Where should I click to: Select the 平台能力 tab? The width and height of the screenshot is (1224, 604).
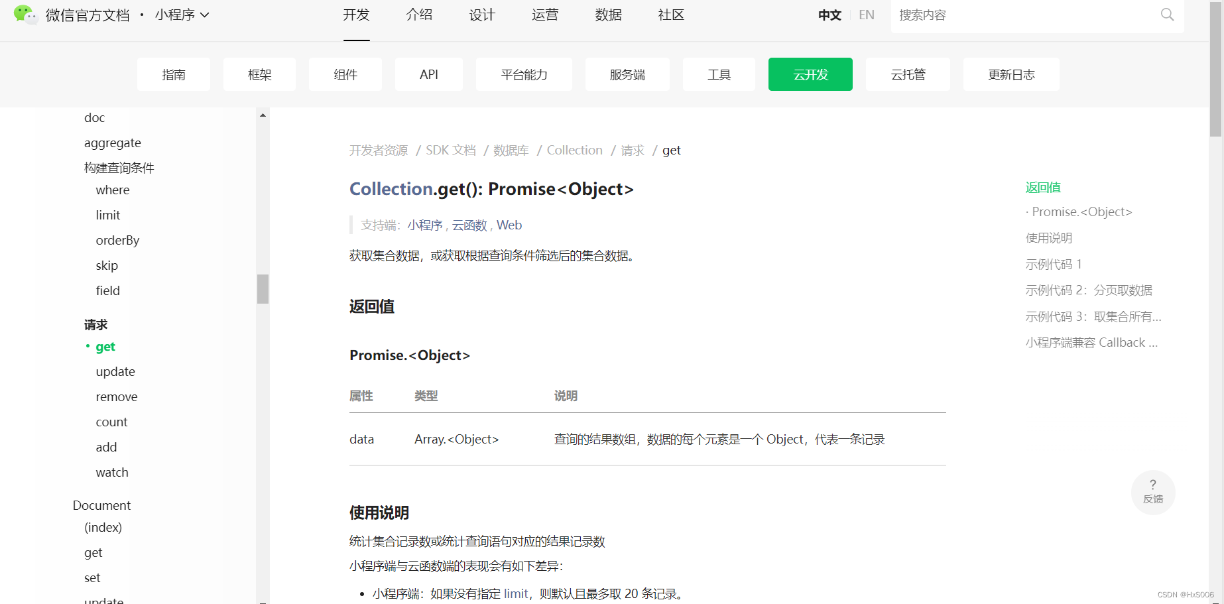click(x=524, y=74)
